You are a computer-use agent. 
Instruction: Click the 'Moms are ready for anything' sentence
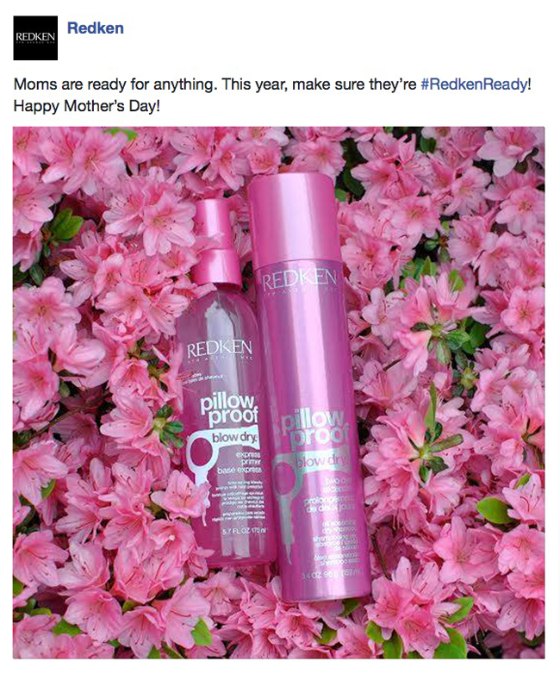point(114,84)
